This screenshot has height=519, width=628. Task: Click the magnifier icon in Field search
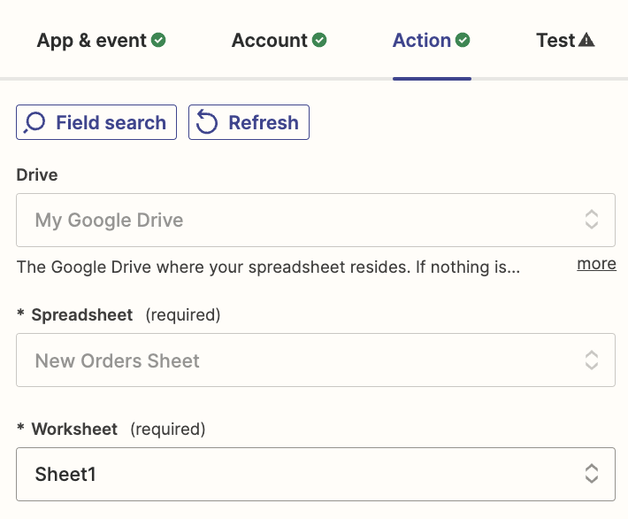34,122
